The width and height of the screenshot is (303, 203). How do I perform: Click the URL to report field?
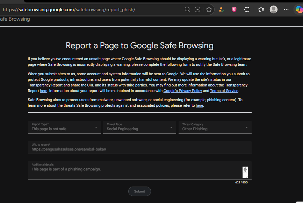pos(139,147)
